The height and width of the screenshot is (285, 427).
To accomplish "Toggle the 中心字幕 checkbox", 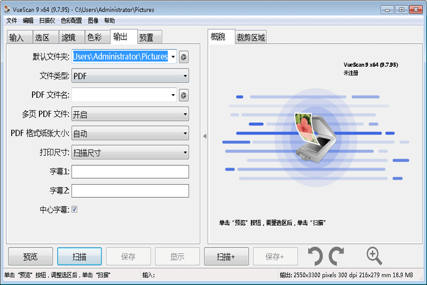I will point(74,210).
